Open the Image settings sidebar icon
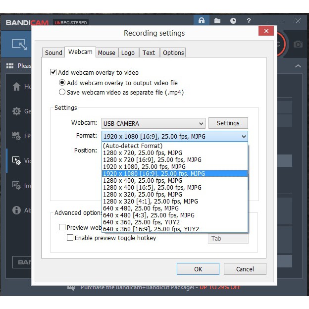The width and height of the screenshot is (309, 309). click(16, 185)
